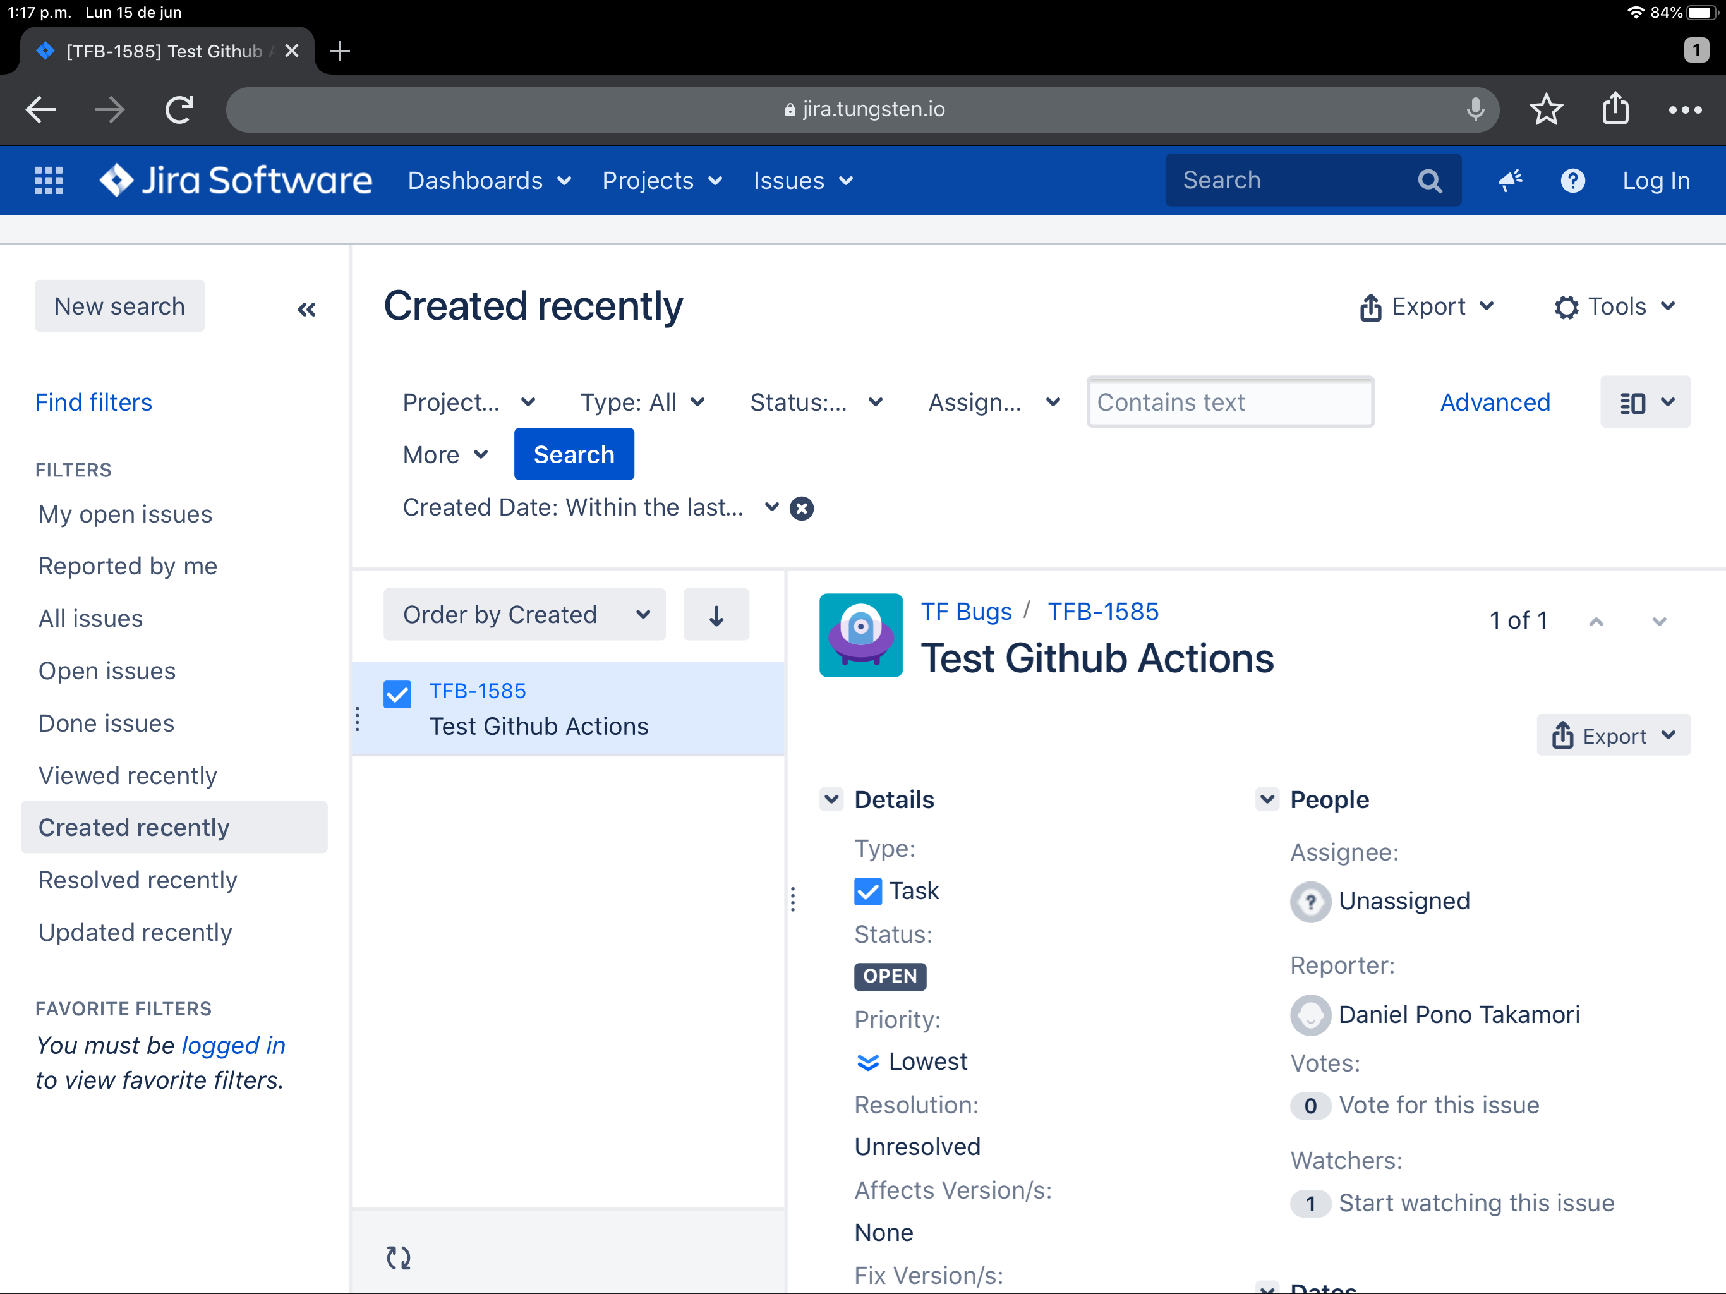Switch to Advanced search mode
The width and height of the screenshot is (1726, 1294).
(x=1494, y=402)
